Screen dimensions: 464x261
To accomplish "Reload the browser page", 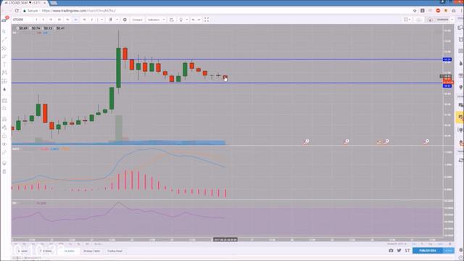I will tap(17, 11).
